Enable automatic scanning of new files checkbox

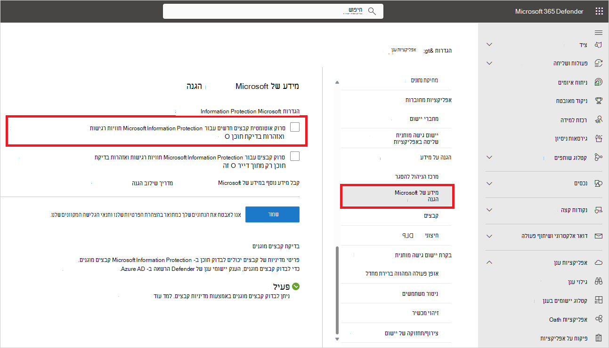click(x=295, y=127)
